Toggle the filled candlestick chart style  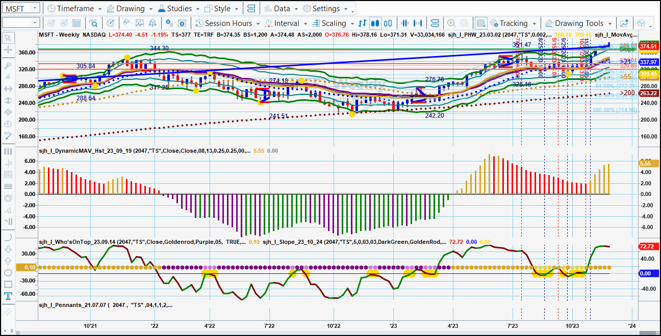click(x=375, y=23)
